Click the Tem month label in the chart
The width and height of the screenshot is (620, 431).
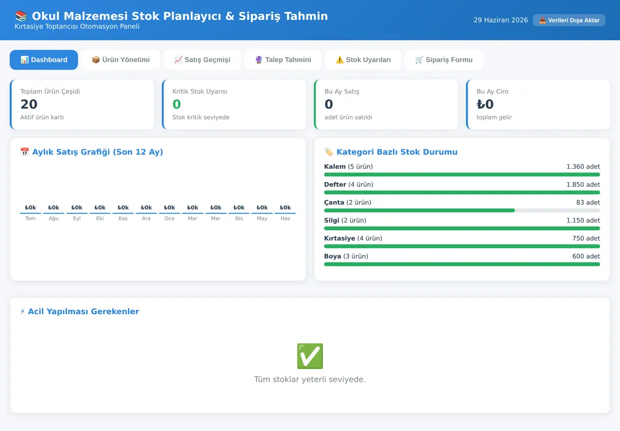point(30,218)
